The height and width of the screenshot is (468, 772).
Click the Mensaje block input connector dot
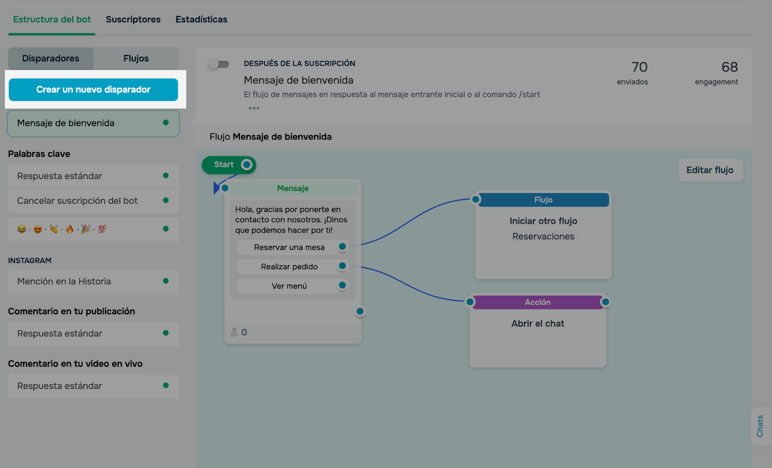coord(225,188)
